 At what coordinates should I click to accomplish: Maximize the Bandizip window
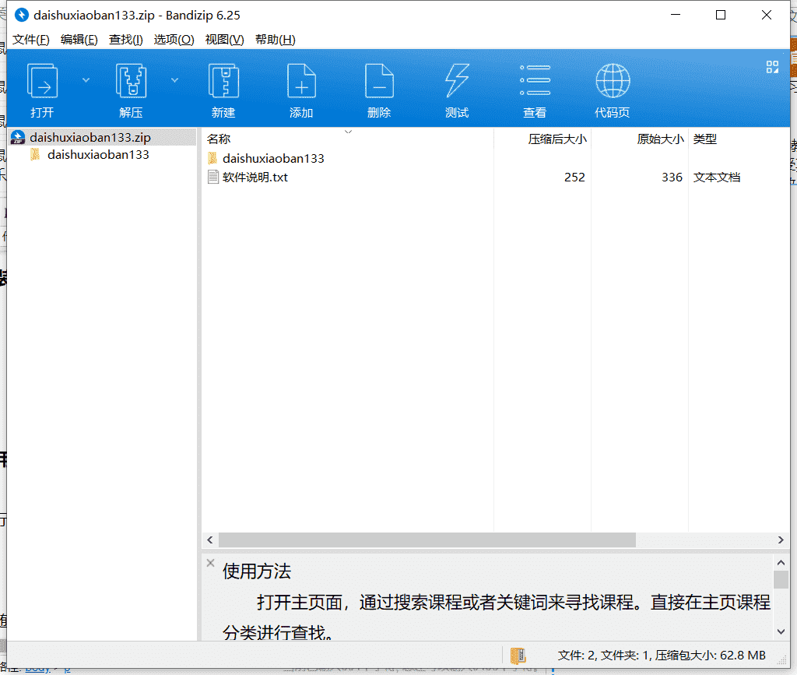tap(720, 16)
